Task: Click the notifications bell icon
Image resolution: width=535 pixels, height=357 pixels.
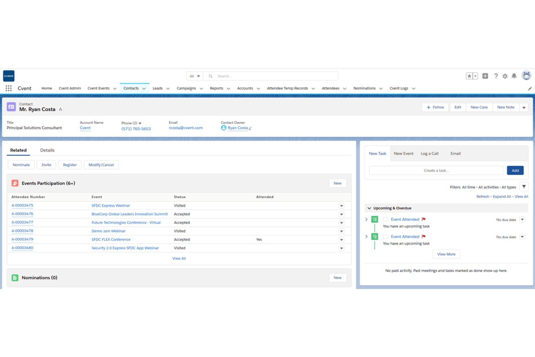Action: pos(514,76)
